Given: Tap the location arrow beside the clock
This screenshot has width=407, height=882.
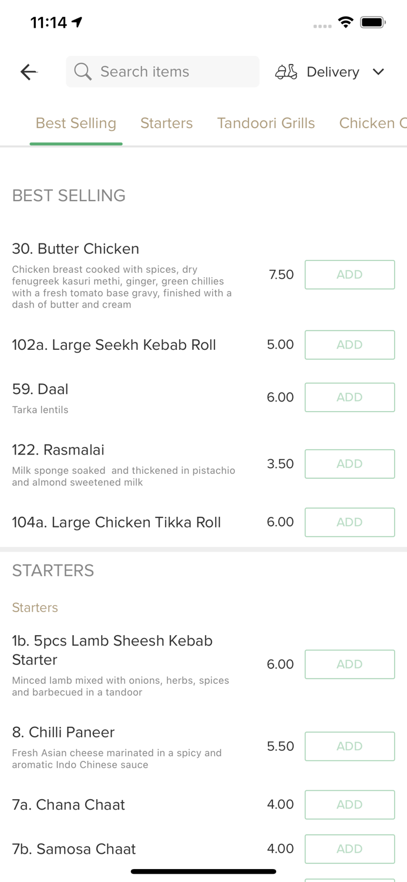Looking at the screenshot, I should click(x=76, y=21).
